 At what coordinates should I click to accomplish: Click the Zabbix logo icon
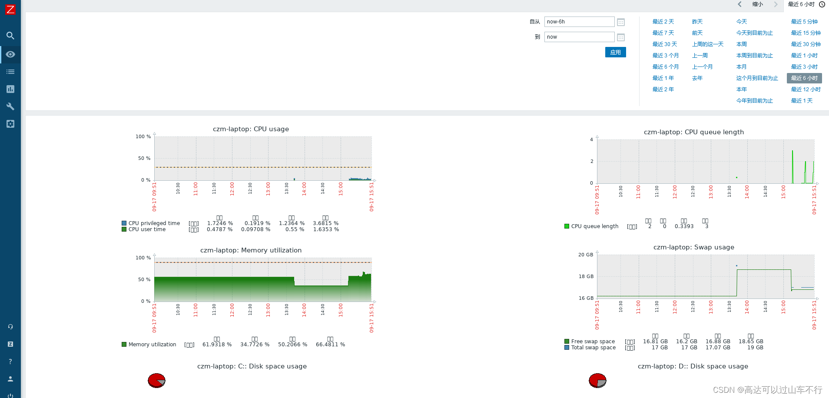[10, 9]
